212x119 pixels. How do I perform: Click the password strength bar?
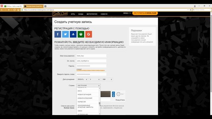click(90, 70)
